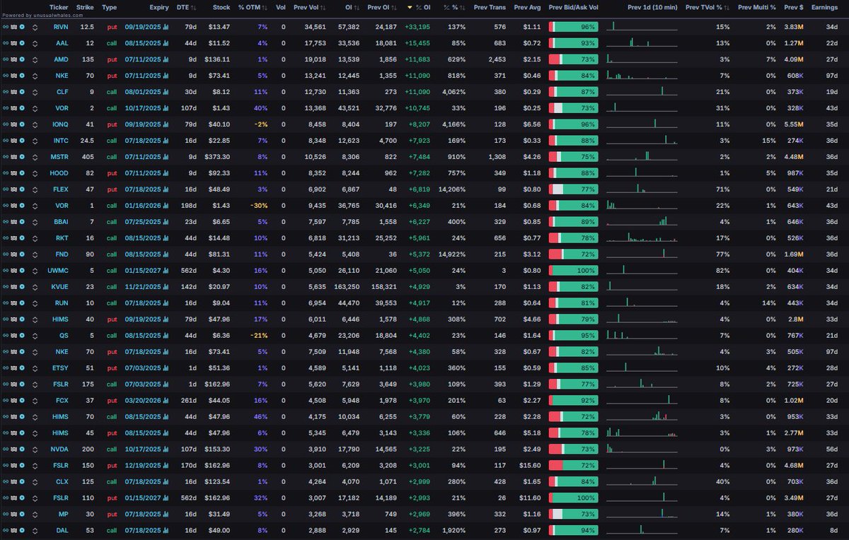
Task: Click the 100% bid/ask volume bar for UWMC
Action: tap(574, 270)
